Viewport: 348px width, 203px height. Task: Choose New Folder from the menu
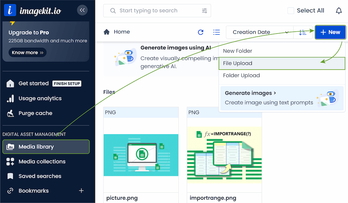238,51
